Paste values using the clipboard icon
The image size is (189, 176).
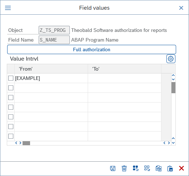[x=170, y=168]
